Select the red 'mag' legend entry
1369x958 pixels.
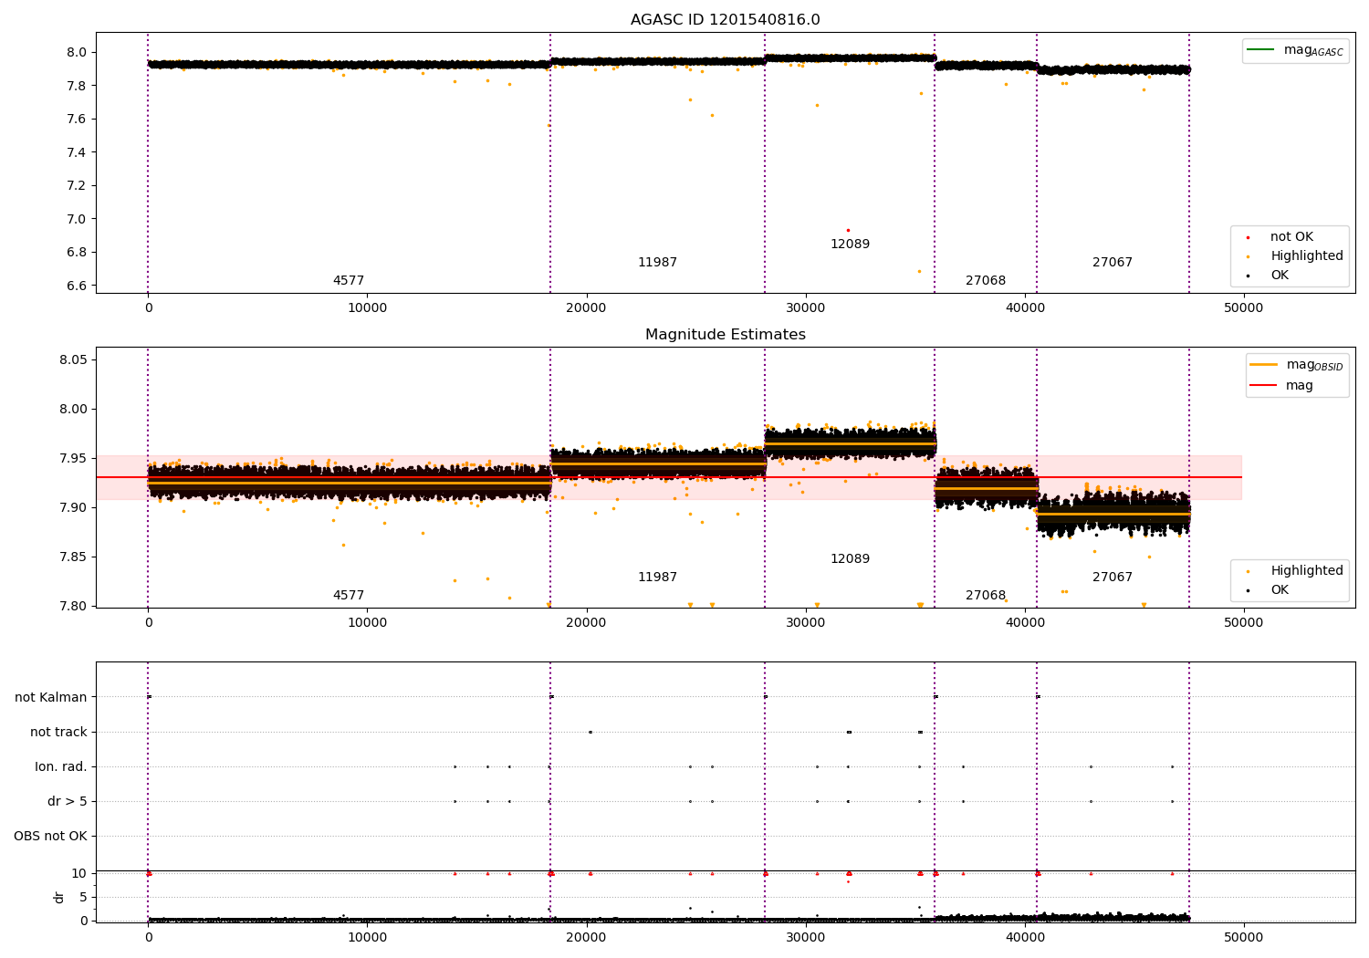[x=1281, y=386]
